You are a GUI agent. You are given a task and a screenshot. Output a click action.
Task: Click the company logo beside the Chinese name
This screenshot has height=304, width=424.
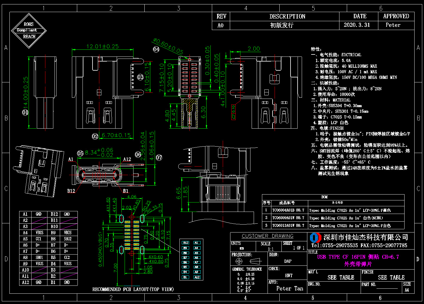click(x=316, y=237)
